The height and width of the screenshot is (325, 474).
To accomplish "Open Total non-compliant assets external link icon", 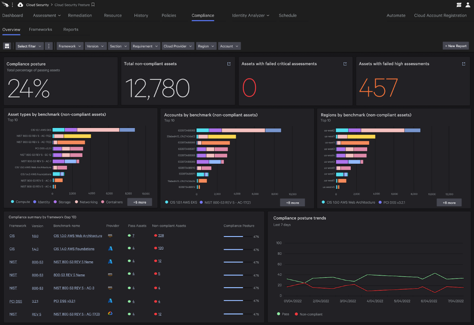I will coord(229,64).
